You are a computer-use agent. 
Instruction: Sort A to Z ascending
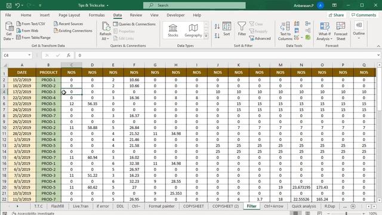217,26
